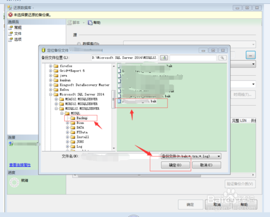270x217 pixels.
Task: Expand the MSRS12.MSSQLSERVER node
Action: pos(56,104)
